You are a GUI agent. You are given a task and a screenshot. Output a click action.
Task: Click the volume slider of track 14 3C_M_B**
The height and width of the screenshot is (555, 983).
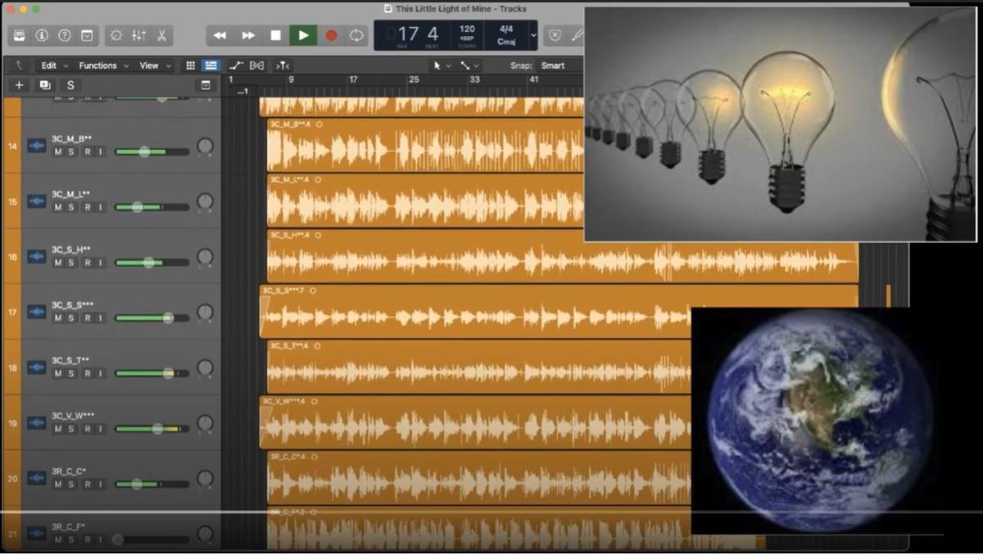[x=152, y=151]
